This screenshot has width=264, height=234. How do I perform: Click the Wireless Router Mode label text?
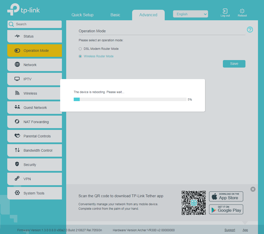tap(99, 56)
